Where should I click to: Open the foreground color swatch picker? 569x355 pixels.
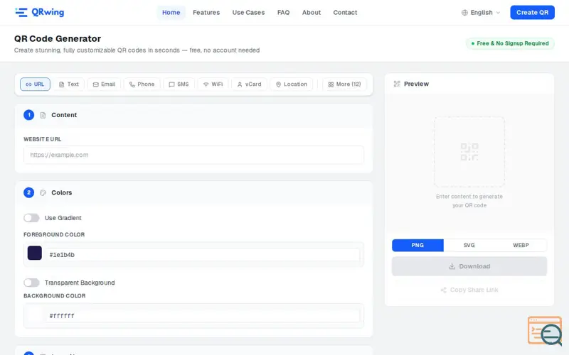click(x=34, y=253)
